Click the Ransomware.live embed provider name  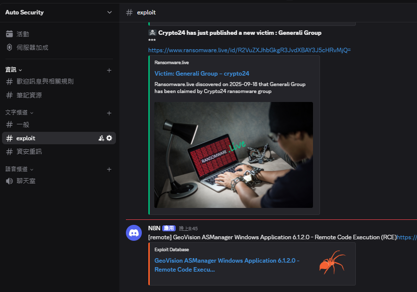point(172,63)
